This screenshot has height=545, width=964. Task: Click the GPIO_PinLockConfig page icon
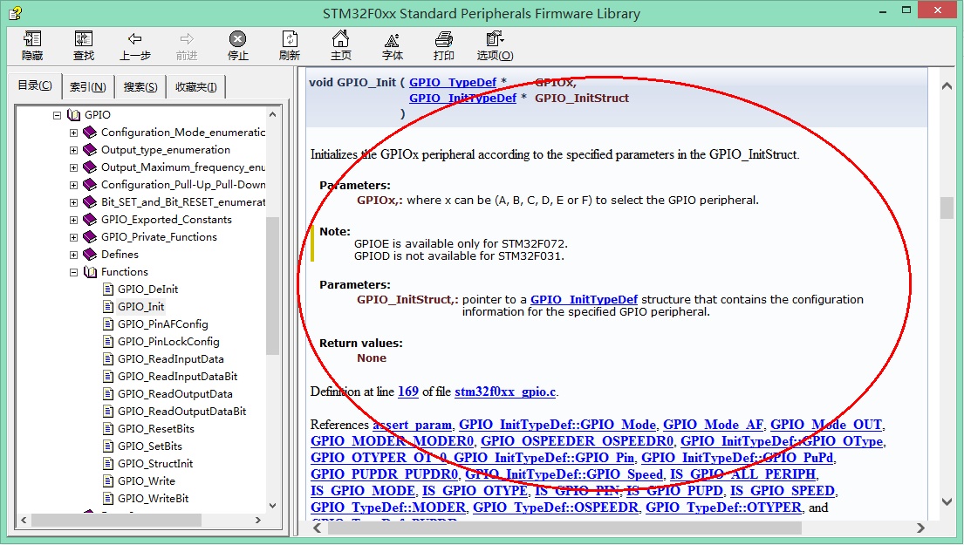[x=108, y=342]
